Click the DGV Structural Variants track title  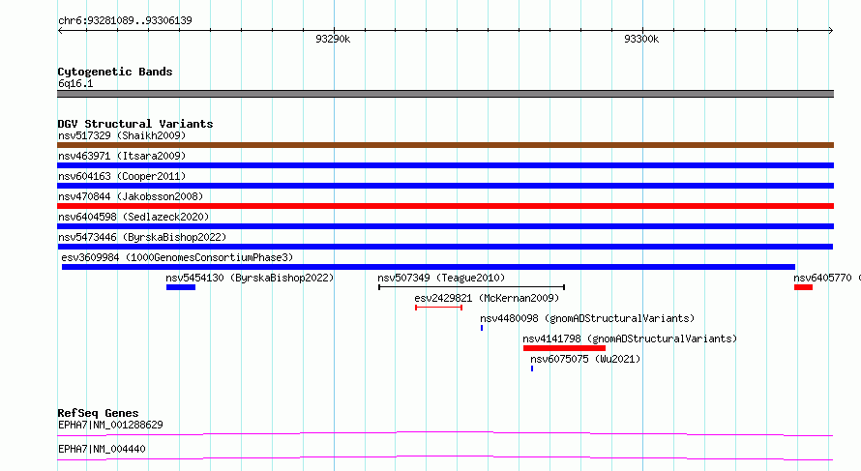[x=135, y=124]
